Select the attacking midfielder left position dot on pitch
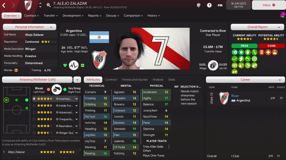 click(6, 100)
